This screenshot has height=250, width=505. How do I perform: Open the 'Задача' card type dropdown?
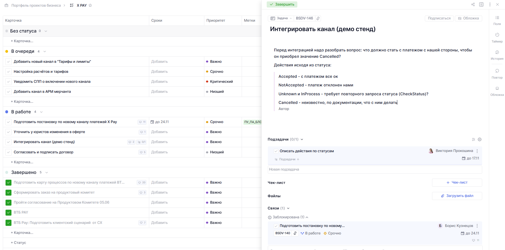(281, 18)
